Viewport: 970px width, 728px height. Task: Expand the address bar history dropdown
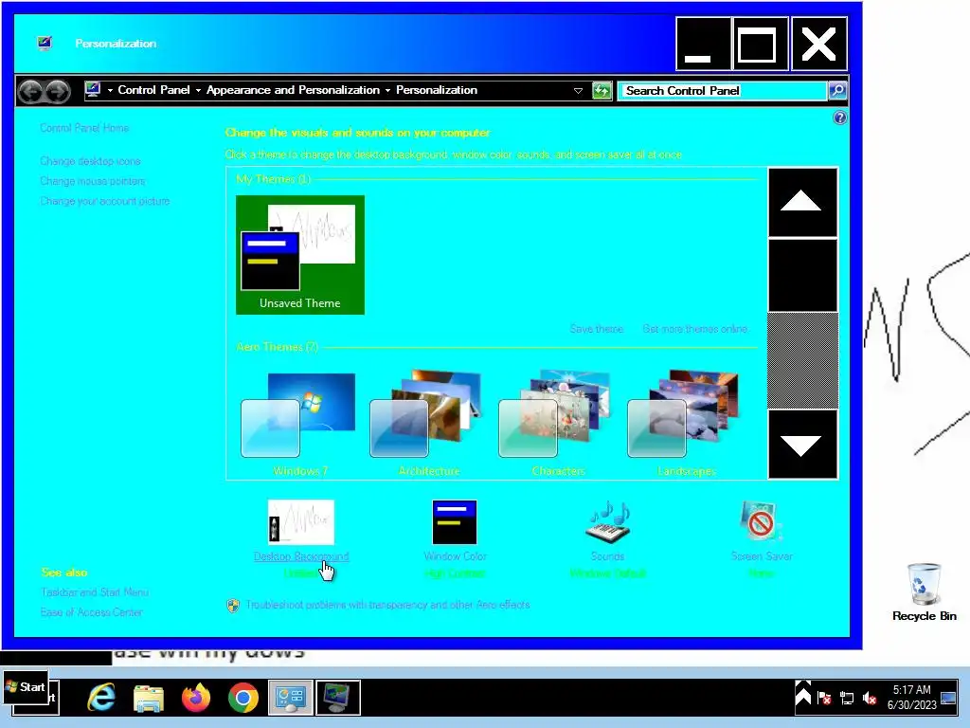[578, 91]
